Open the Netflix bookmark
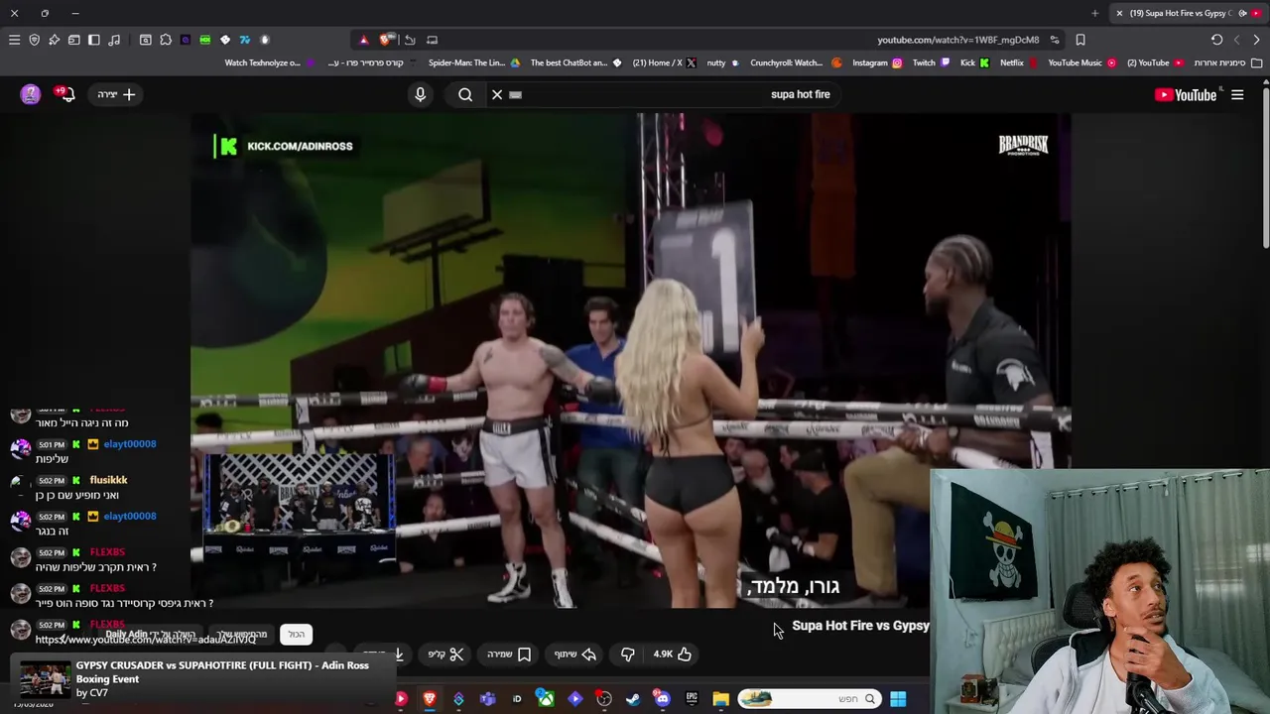Image resolution: width=1270 pixels, height=714 pixels. (1017, 62)
